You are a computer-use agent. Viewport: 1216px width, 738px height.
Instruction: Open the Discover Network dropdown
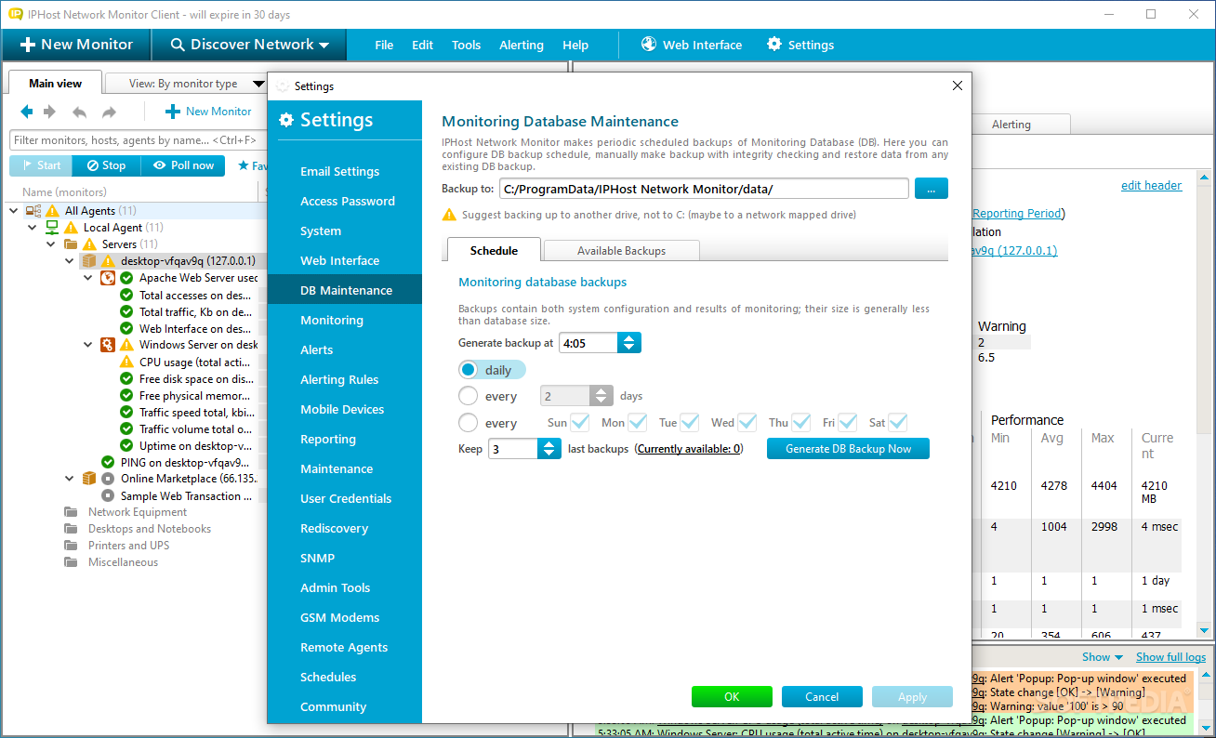248,45
